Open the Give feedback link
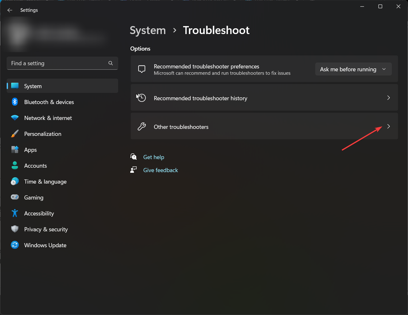The image size is (408, 315). click(x=161, y=170)
